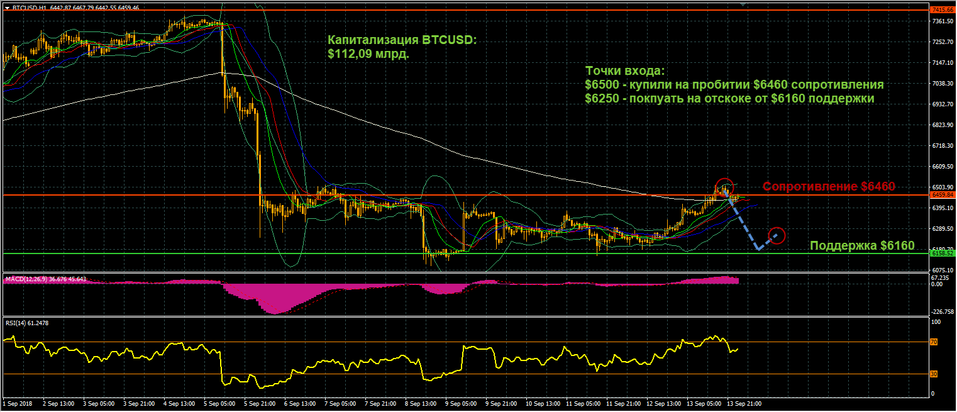This screenshot has height=412, width=957.
Task: Click the 6932.70 price scale value
Action: (x=941, y=104)
